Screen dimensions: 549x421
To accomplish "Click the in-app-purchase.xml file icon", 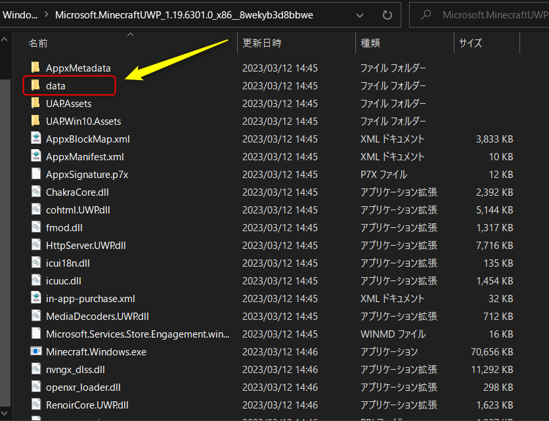I will pos(35,298).
